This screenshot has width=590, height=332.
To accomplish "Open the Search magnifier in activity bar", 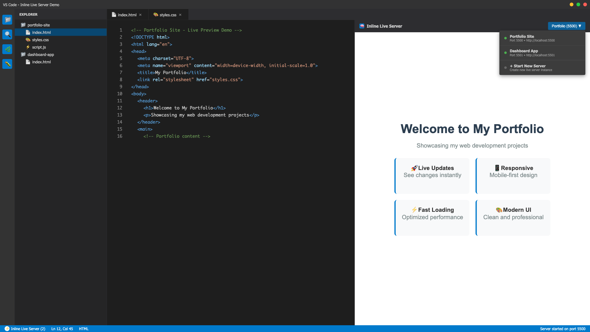I will (7, 34).
